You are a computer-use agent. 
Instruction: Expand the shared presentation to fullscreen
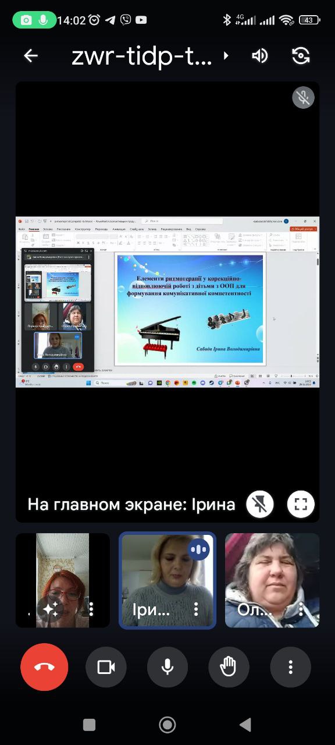pyautogui.click(x=301, y=504)
